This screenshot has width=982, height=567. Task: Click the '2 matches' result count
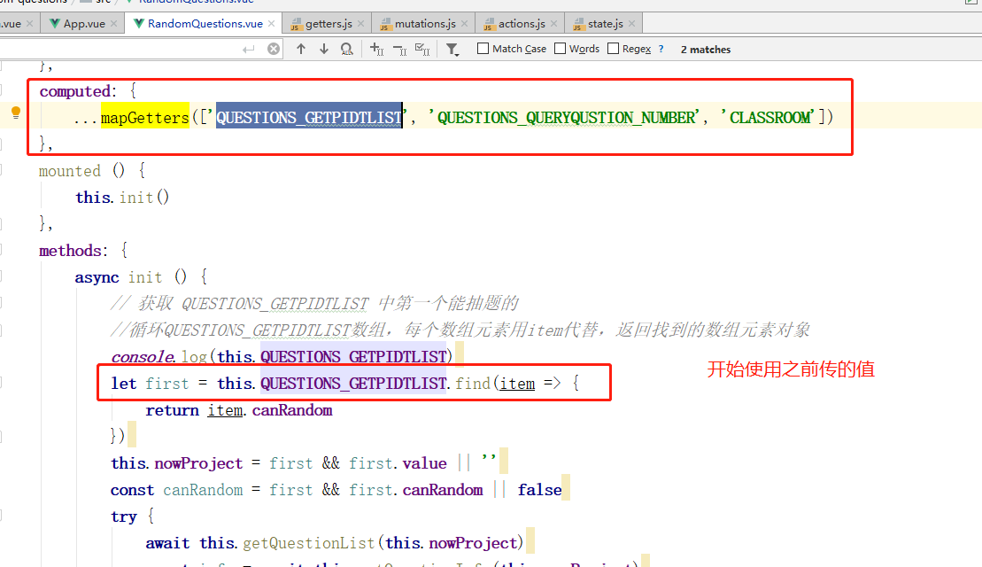[705, 50]
